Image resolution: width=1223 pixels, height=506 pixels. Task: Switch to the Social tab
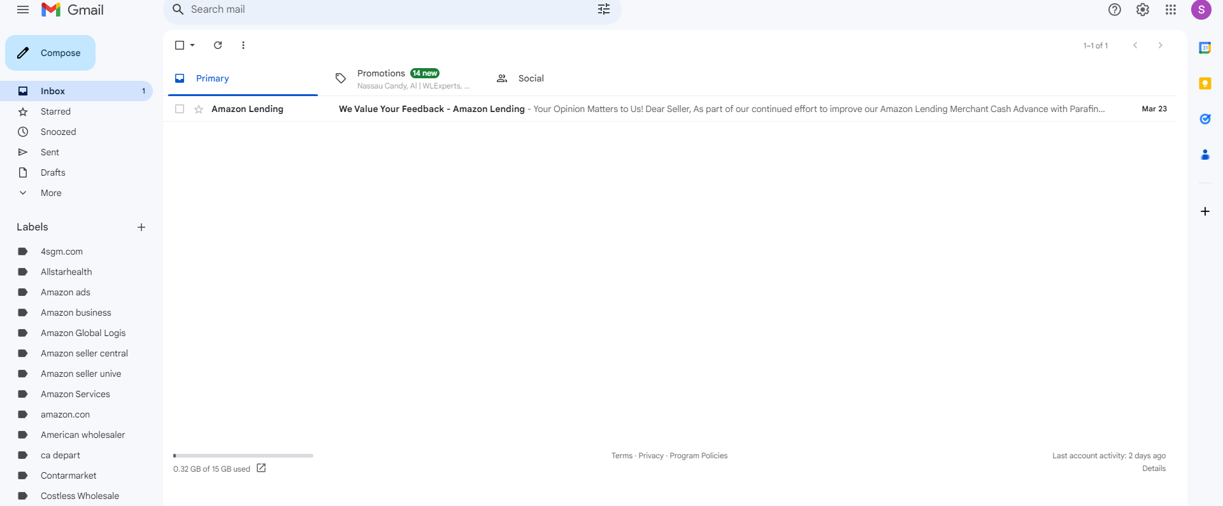coord(564,78)
